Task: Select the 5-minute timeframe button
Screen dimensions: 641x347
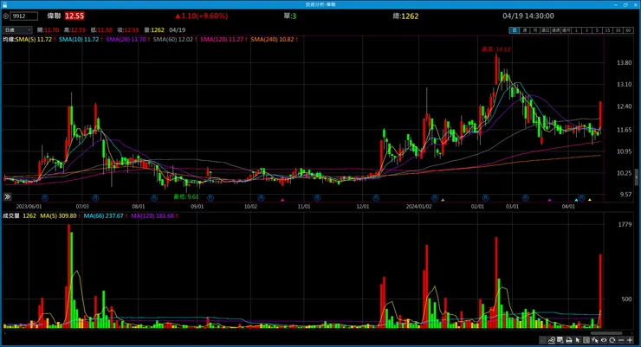Action: pyautogui.click(x=598, y=30)
